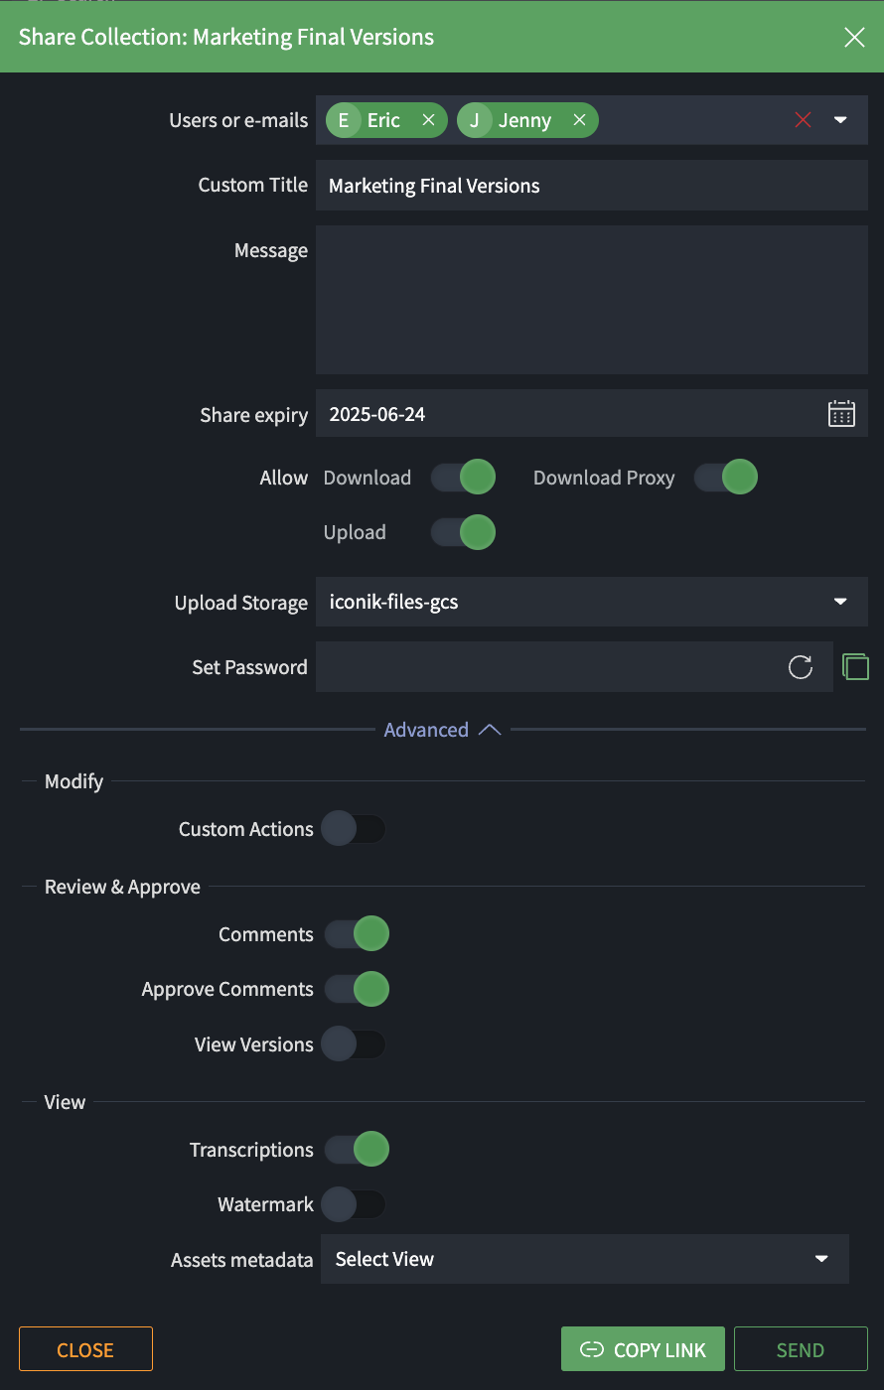Click the CLOSE button
The height and width of the screenshot is (1390, 884).
[85, 1348]
